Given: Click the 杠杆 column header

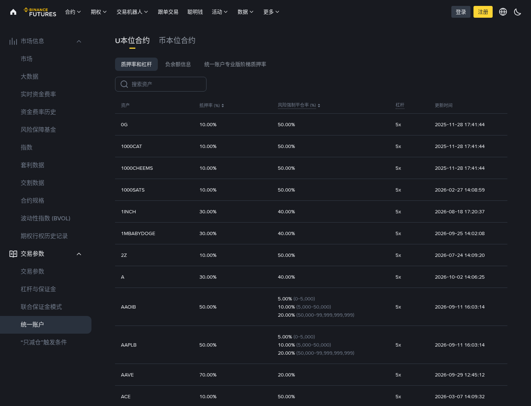Looking at the screenshot, I should point(400,105).
